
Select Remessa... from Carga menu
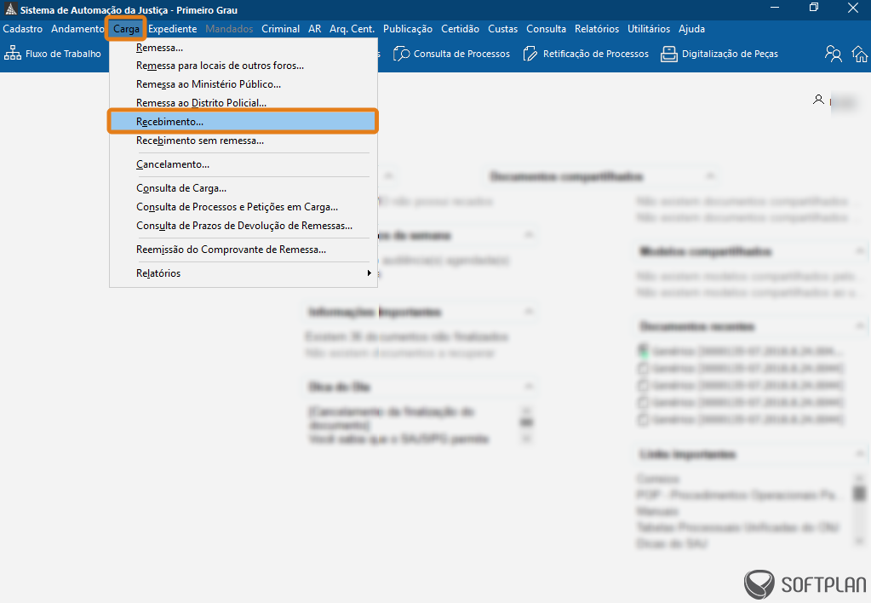click(244, 48)
